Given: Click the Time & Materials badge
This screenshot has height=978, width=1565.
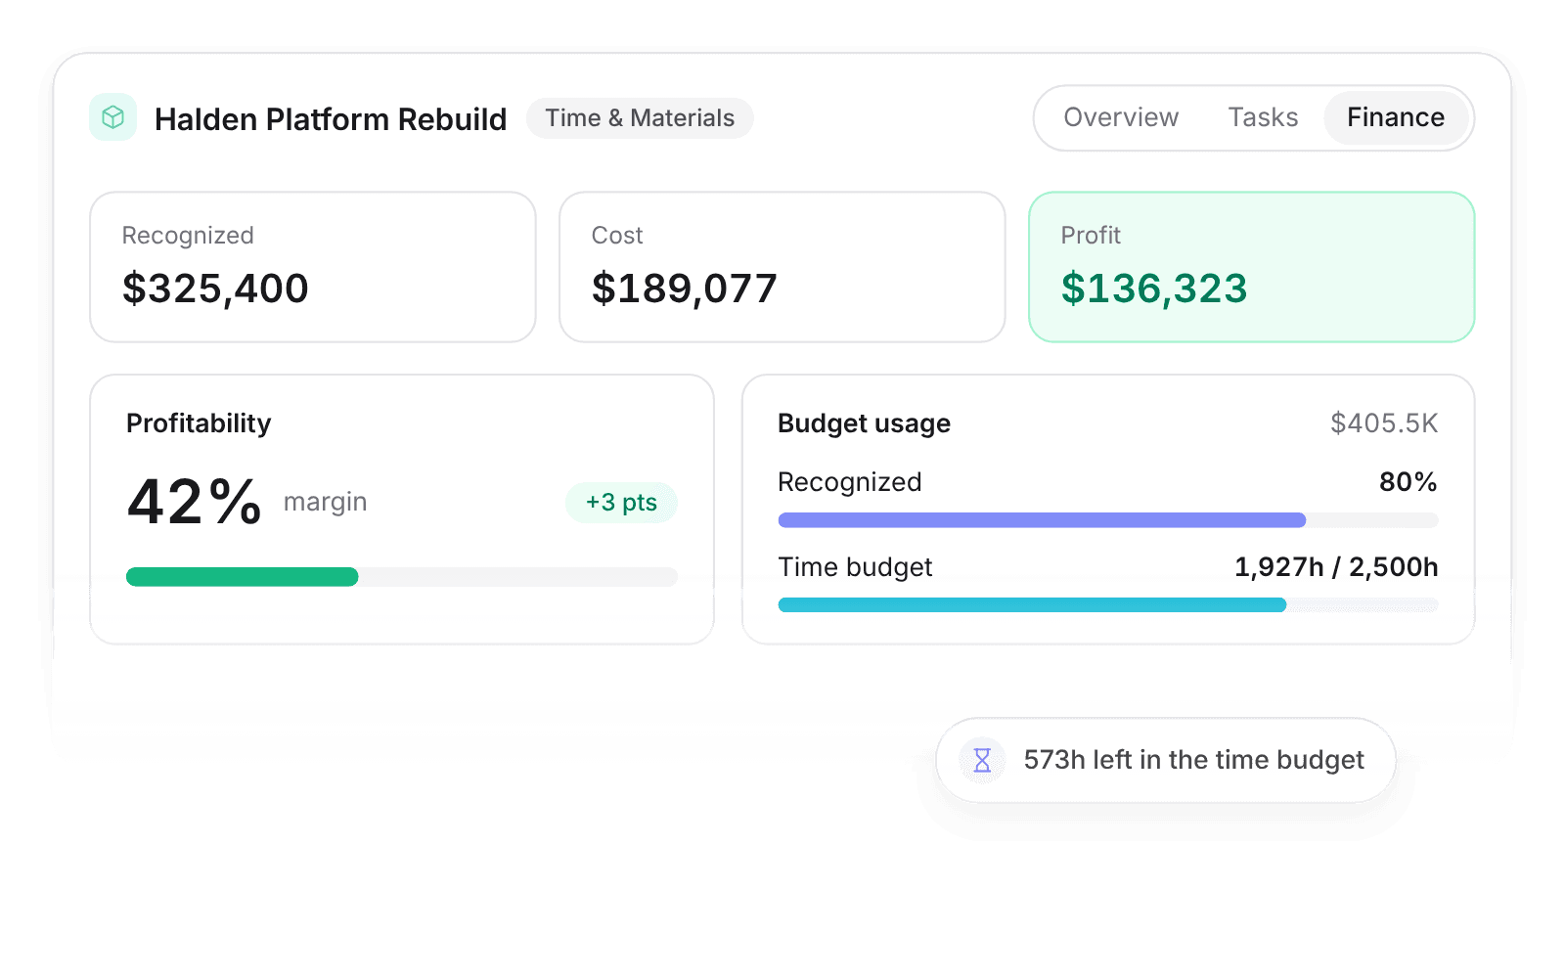Looking at the screenshot, I should 640,118.
